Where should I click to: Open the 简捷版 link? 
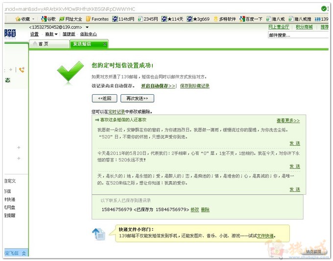coord(69,34)
